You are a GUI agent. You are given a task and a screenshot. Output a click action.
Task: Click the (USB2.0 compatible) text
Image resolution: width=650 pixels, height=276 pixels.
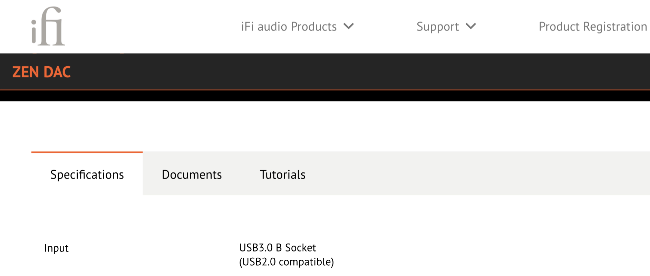(x=287, y=262)
